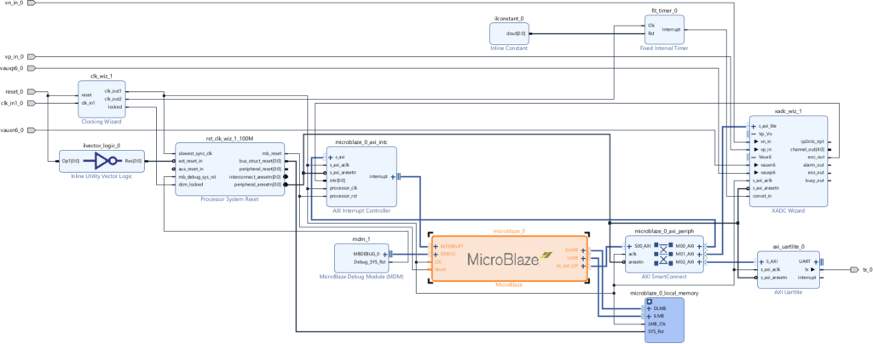Expand the s_axi_lite interface on xadc_wiz_1
Image resolution: width=873 pixels, height=344 pixels.
[x=754, y=126]
